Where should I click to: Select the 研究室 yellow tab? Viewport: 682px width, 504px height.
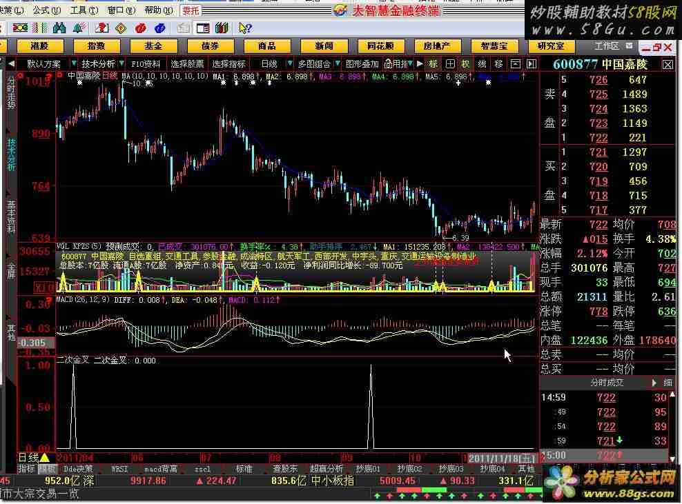click(551, 46)
